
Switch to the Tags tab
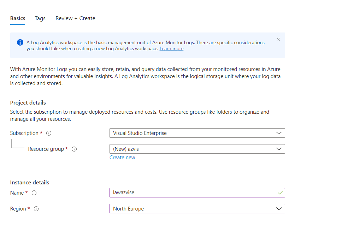[40, 18]
